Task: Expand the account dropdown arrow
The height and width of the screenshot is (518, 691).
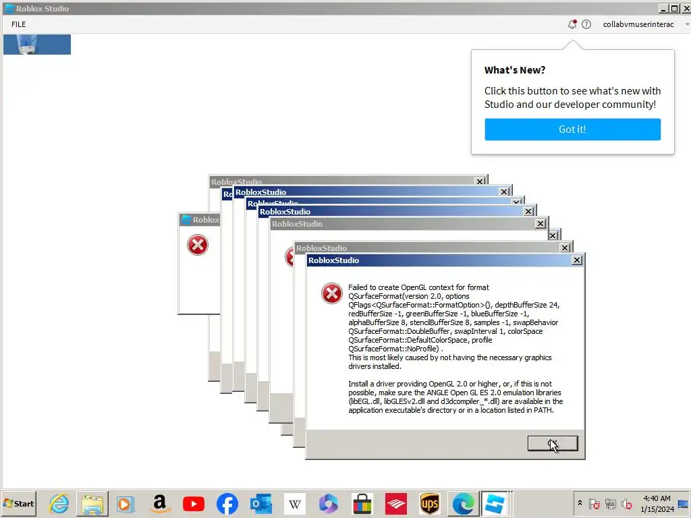Action: click(x=687, y=24)
